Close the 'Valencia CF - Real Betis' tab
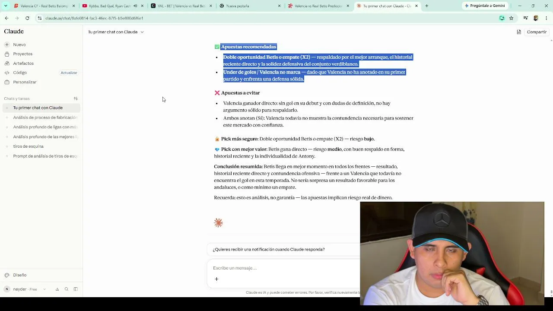This screenshot has width=553, height=311. tap(73, 6)
